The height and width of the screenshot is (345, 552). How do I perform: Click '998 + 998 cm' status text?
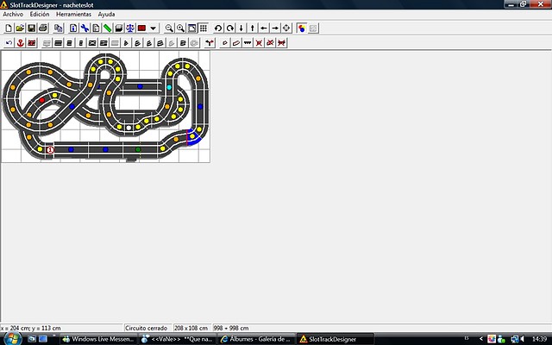pos(231,328)
